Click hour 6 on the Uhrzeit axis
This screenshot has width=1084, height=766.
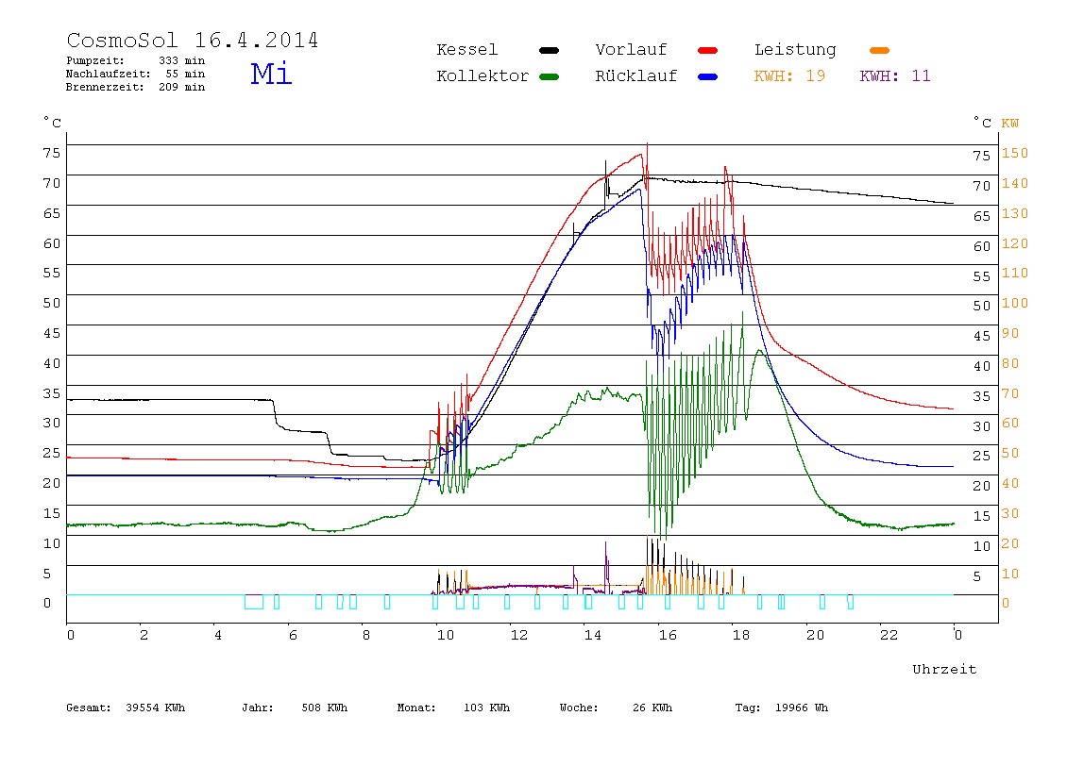(x=293, y=635)
